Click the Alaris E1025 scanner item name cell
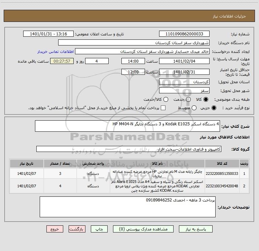The width and height of the screenshot is (259, 251). [157, 186]
